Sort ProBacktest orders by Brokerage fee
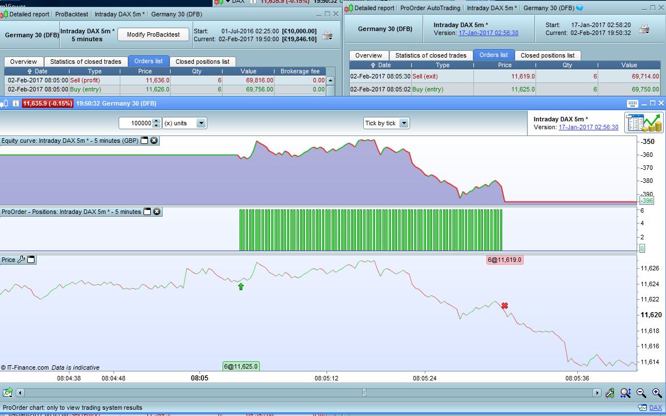666x416 pixels. coord(300,71)
